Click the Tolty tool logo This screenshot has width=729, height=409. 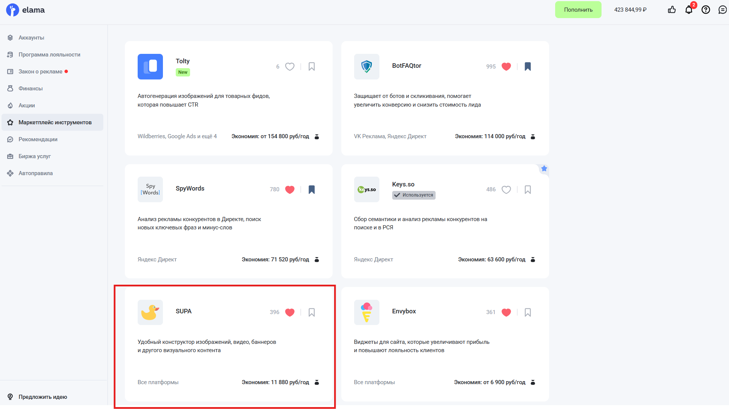click(150, 67)
